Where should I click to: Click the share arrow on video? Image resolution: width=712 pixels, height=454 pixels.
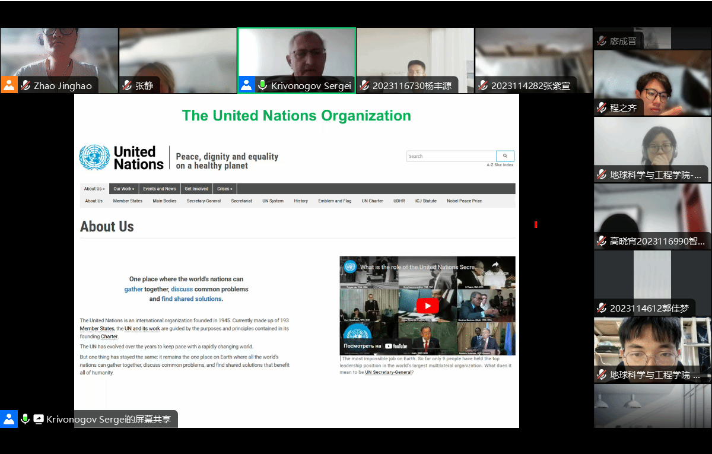[x=495, y=265]
